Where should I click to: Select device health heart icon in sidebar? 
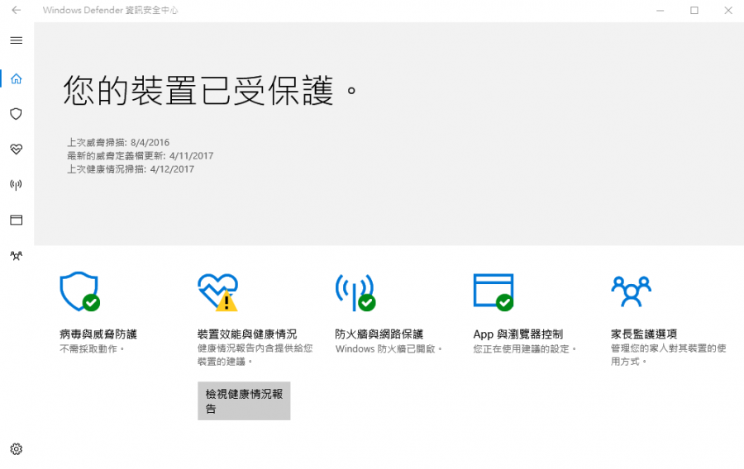17,149
